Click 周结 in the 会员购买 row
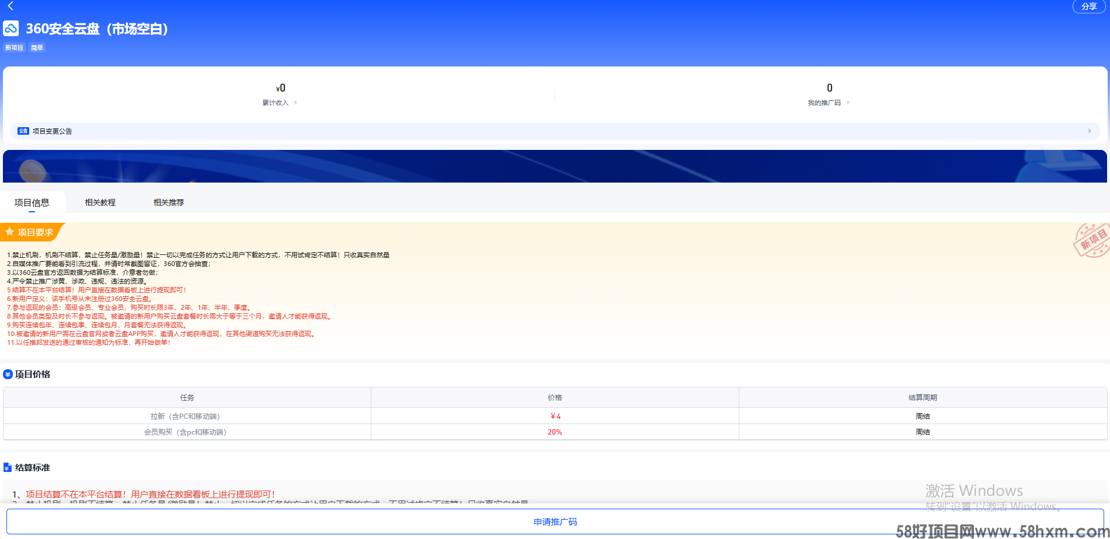This screenshot has width=1110, height=539. coord(923,432)
